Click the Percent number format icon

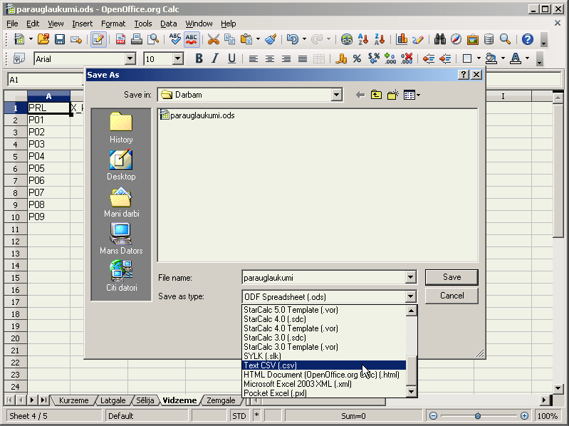tap(357, 59)
